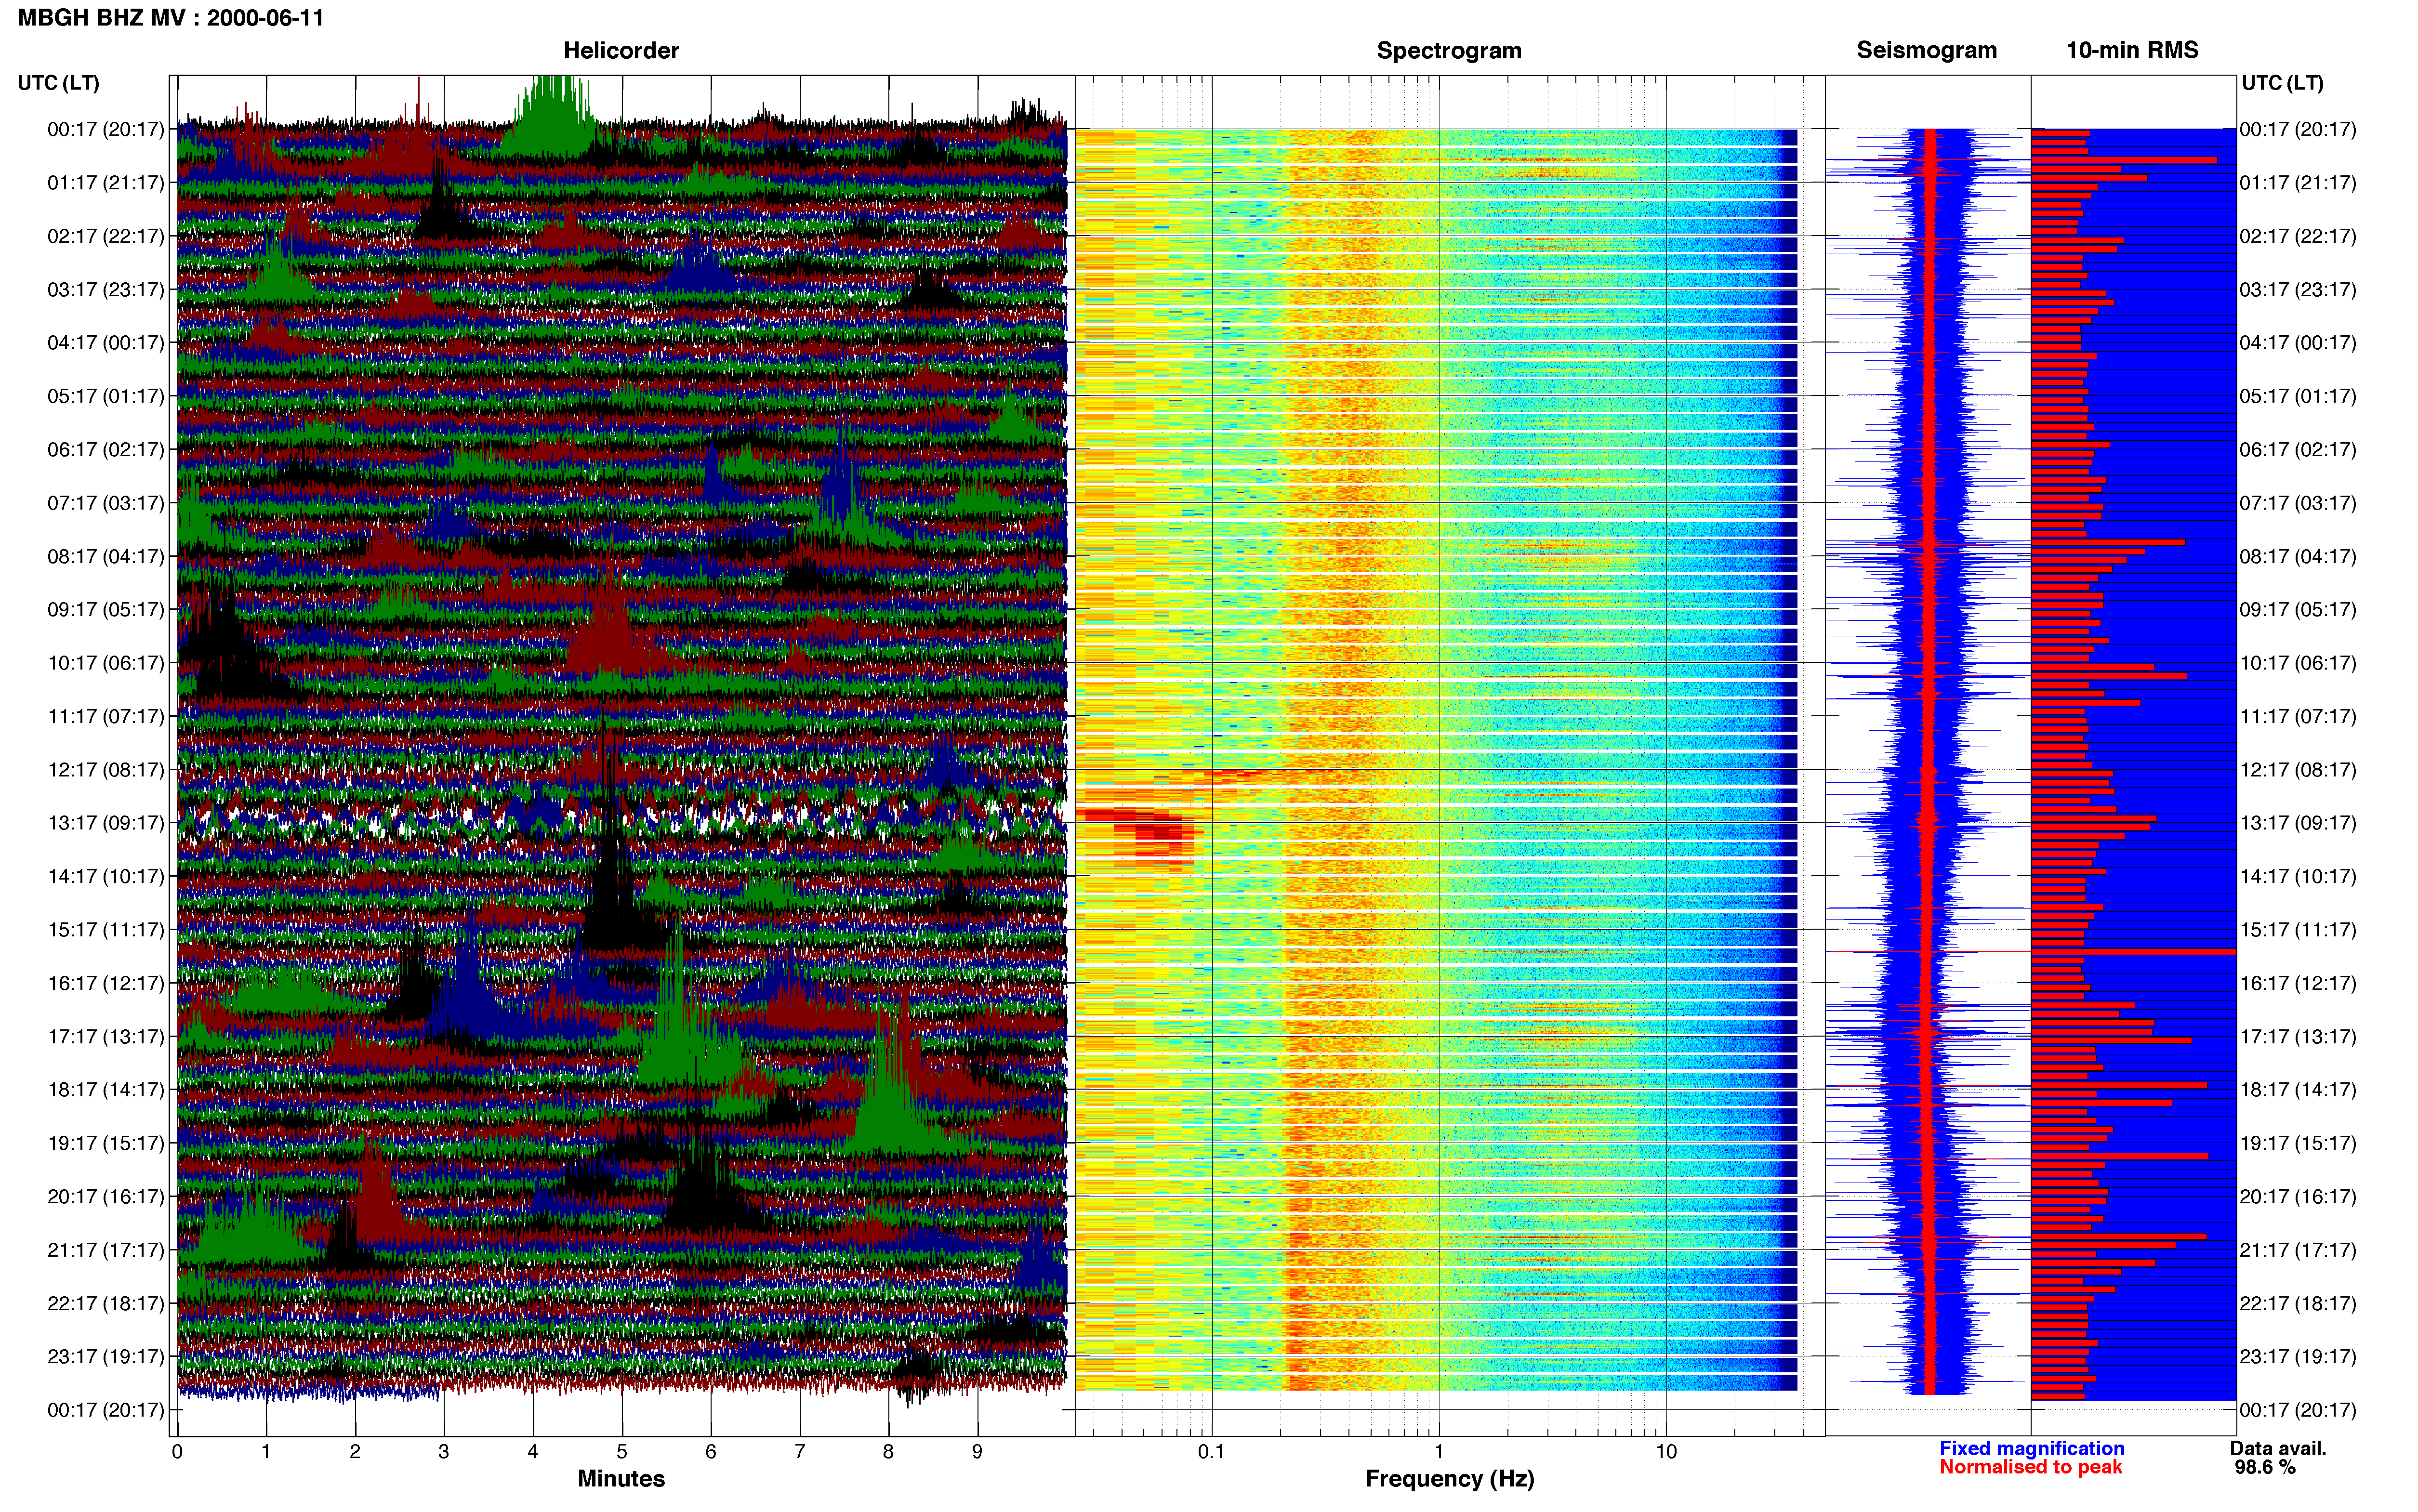The width and height of the screenshot is (2418, 1512).
Task: Click the "02:17 (22:17)" helicorder time label
Action: point(106,236)
